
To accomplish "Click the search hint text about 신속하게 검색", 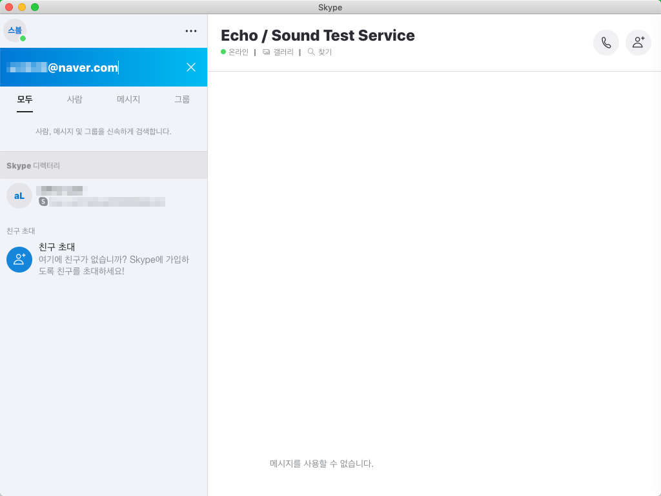I will (103, 132).
